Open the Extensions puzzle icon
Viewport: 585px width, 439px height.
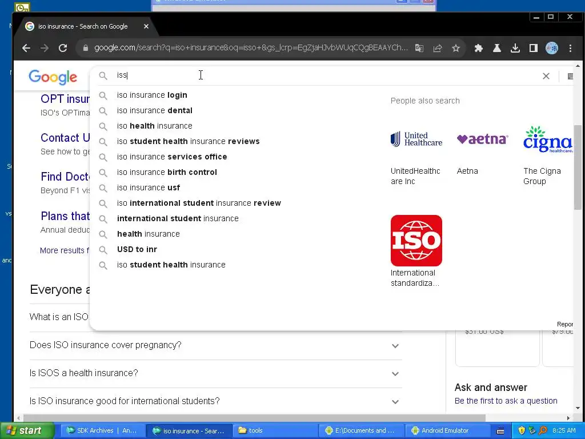[478, 48]
